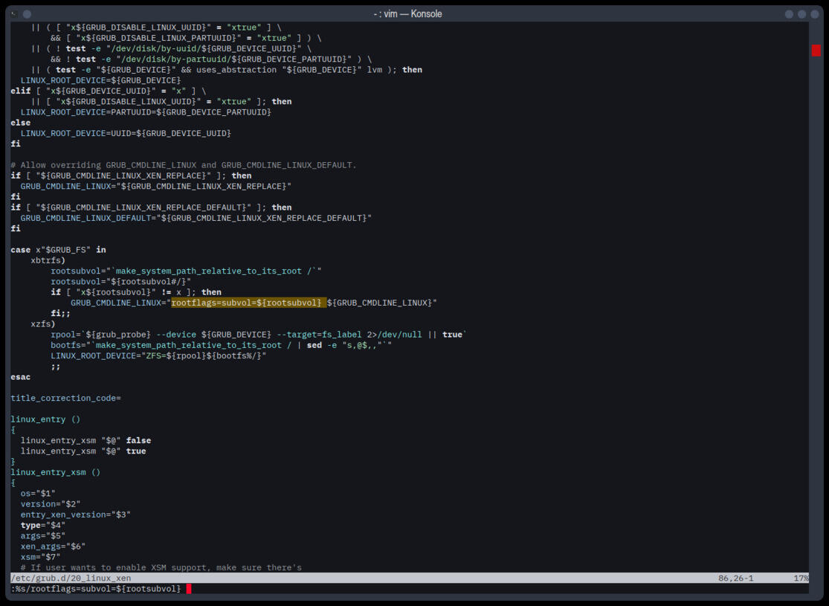Viewport: 829px width, 606px height.
Task: Click 'rpool=' grub_probe line
Action: (x=259, y=335)
